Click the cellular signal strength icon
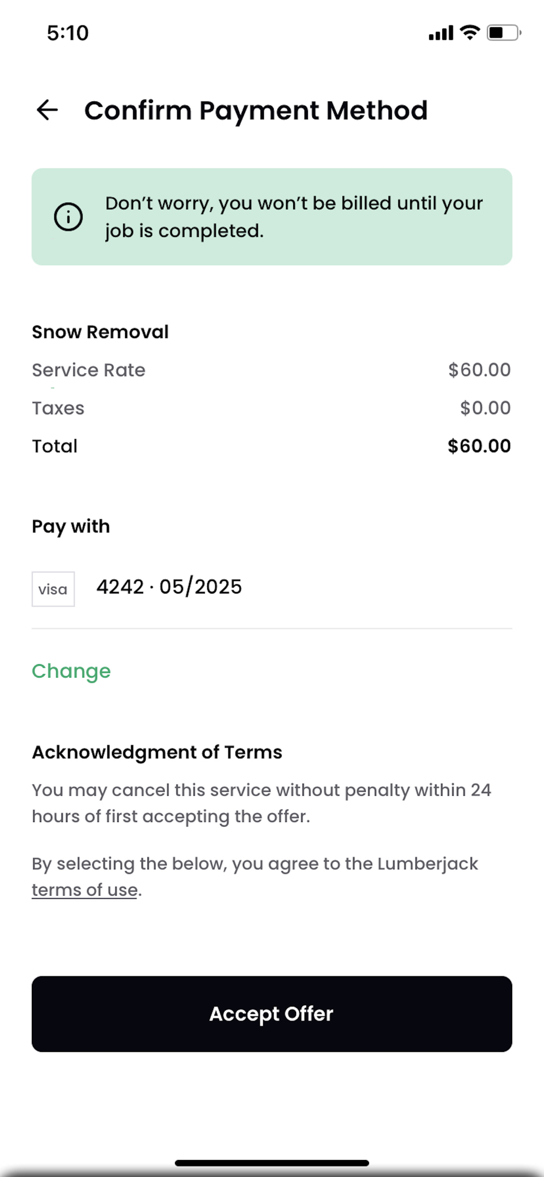 (441, 33)
